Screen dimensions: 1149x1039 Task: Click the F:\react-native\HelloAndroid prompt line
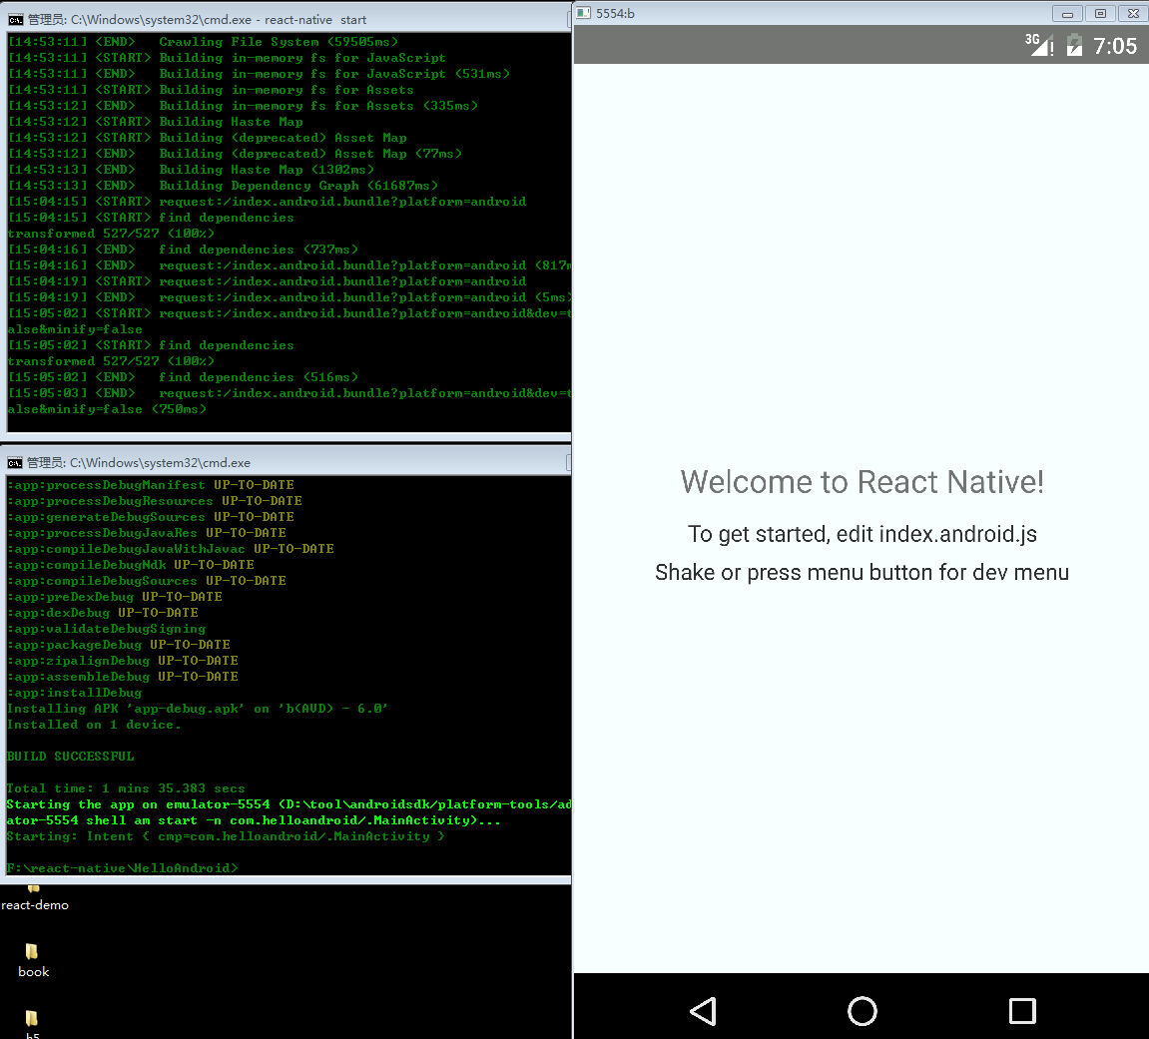[123, 868]
